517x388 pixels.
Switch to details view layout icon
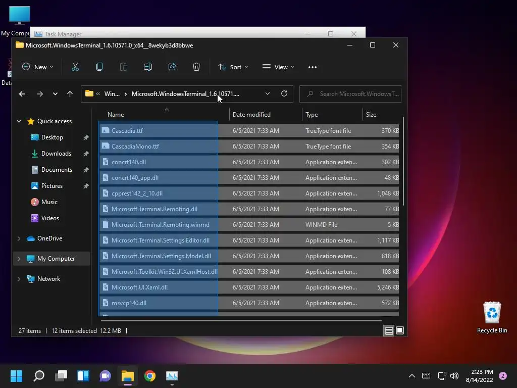click(x=389, y=330)
